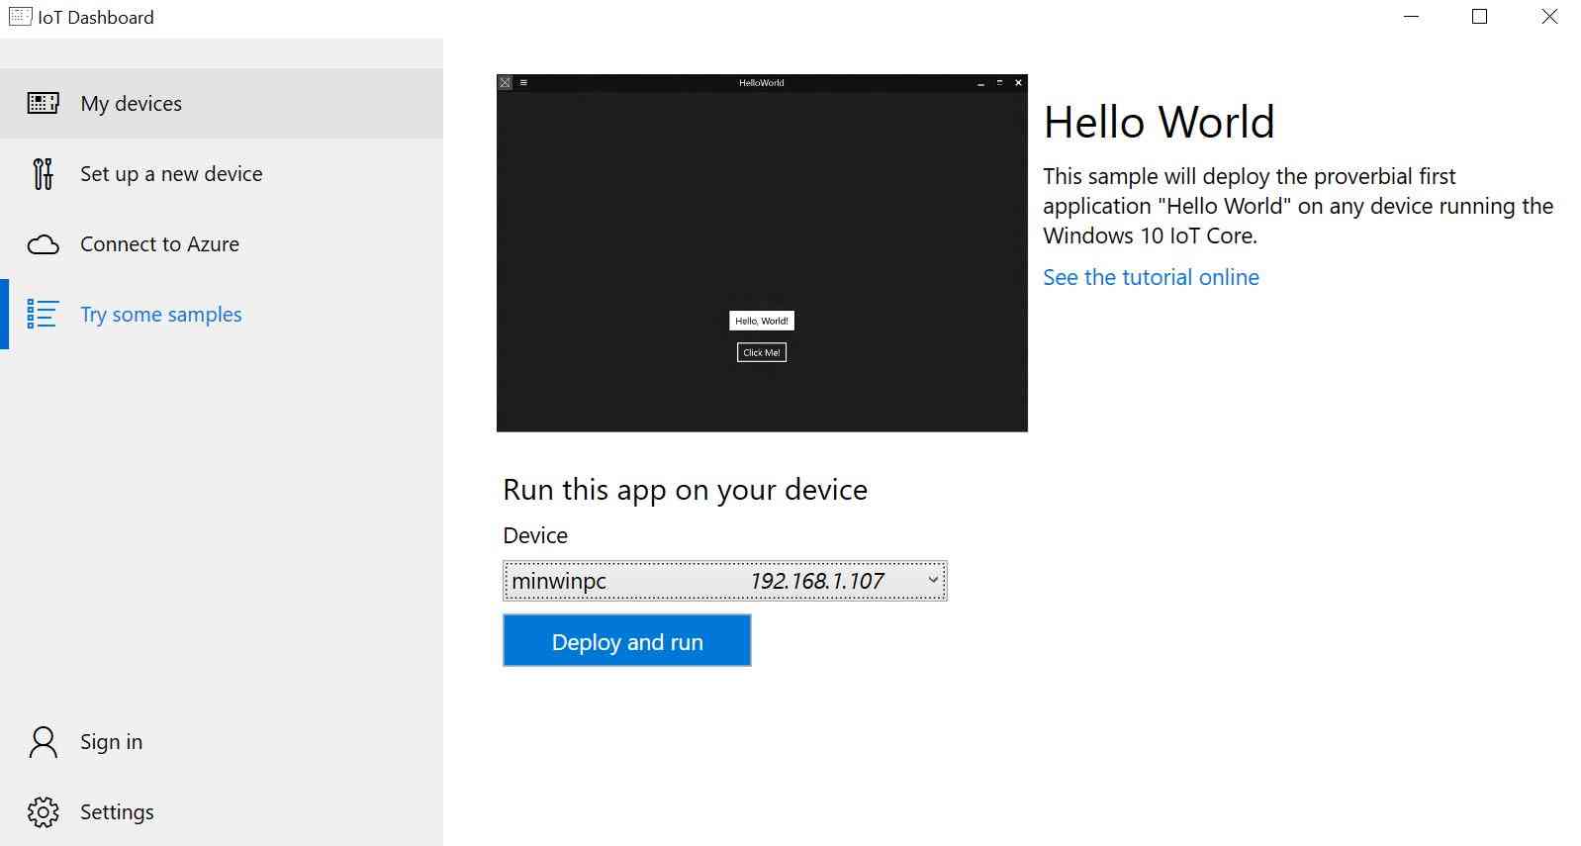Click the IoT Dashboard title bar app icon

click(20, 17)
